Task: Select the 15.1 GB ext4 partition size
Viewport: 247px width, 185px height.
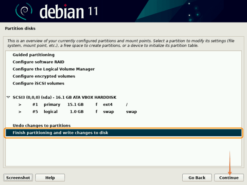Action: 75,105
